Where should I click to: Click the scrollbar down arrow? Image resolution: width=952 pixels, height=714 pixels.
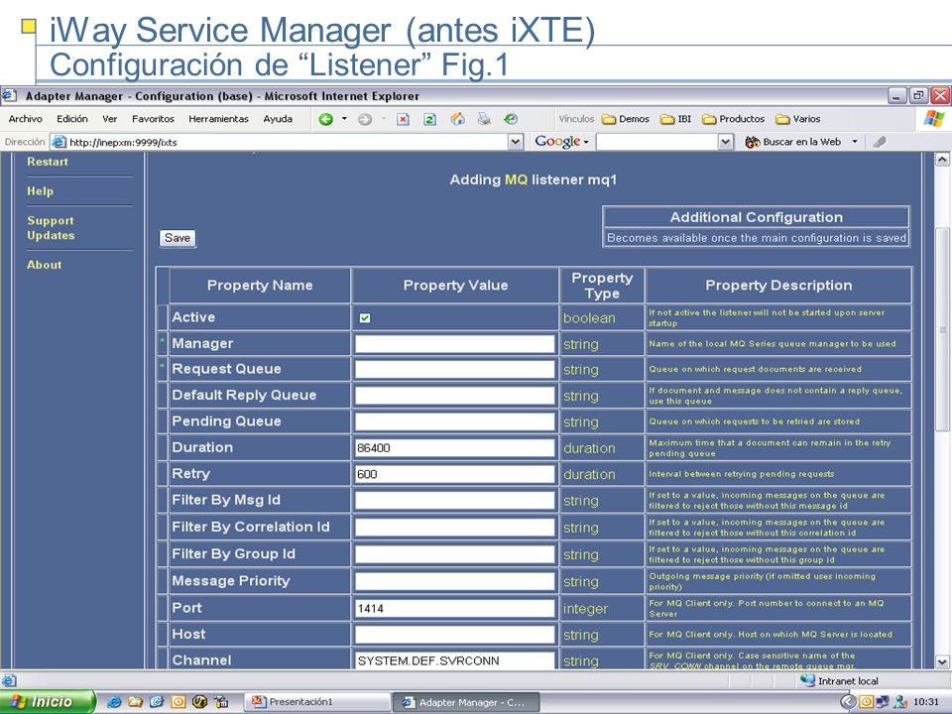[x=942, y=661]
